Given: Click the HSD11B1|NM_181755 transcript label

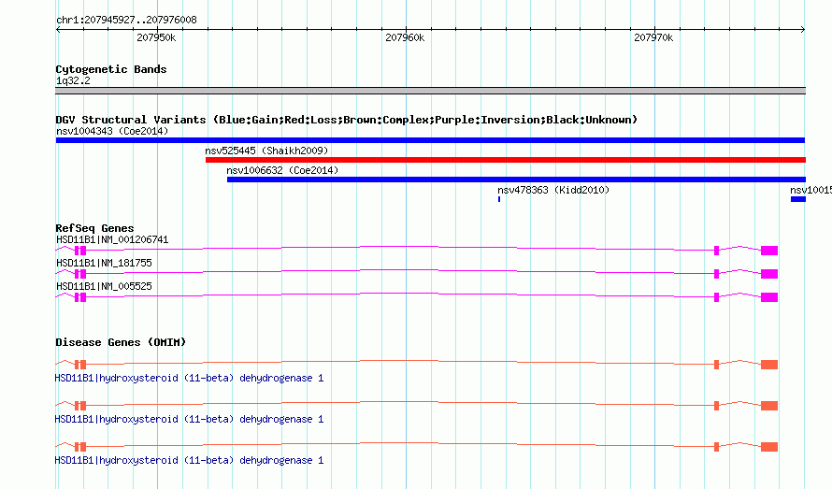Looking at the screenshot, I should click(x=104, y=263).
